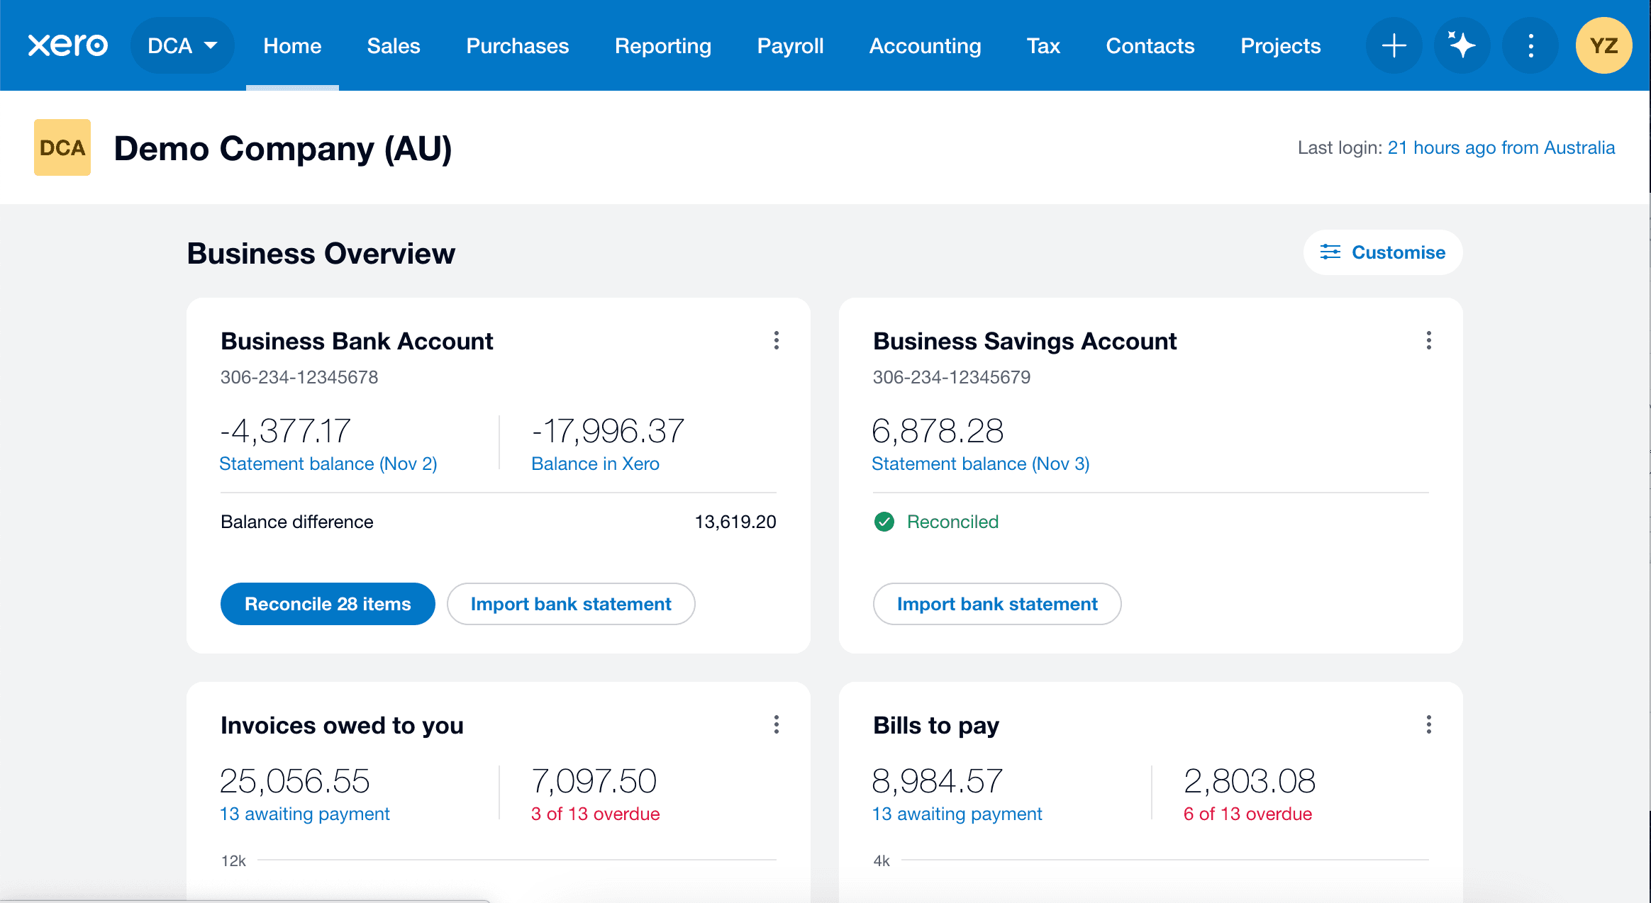The width and height of the screenshot is (1651, 903).
Task: Open Bills to pay options menu
Action: 1428,724
